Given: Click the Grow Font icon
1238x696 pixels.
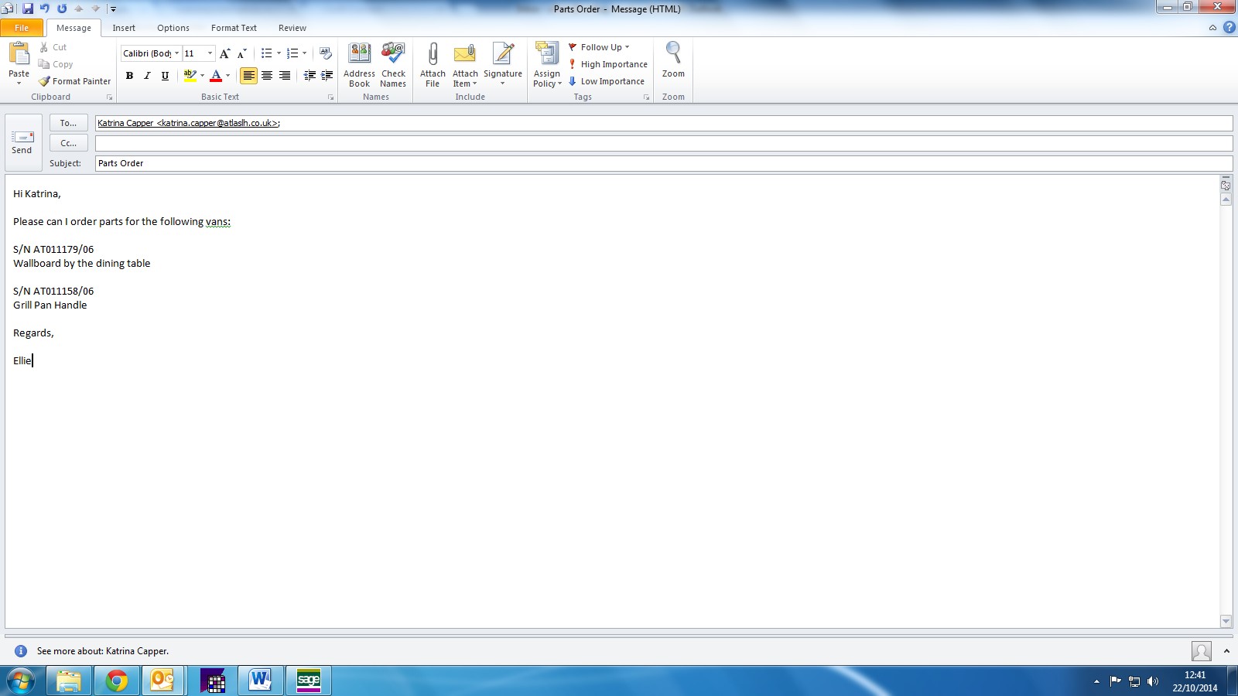Looking at the screenshot, I should (224, 53).
